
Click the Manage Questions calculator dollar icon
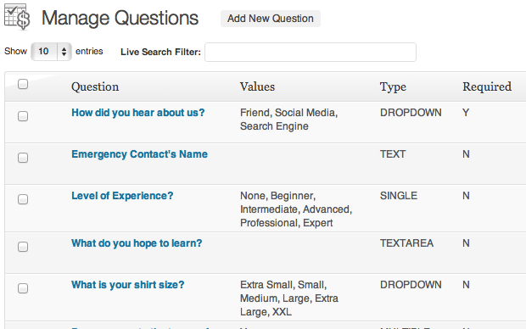(x=17, y=17)
